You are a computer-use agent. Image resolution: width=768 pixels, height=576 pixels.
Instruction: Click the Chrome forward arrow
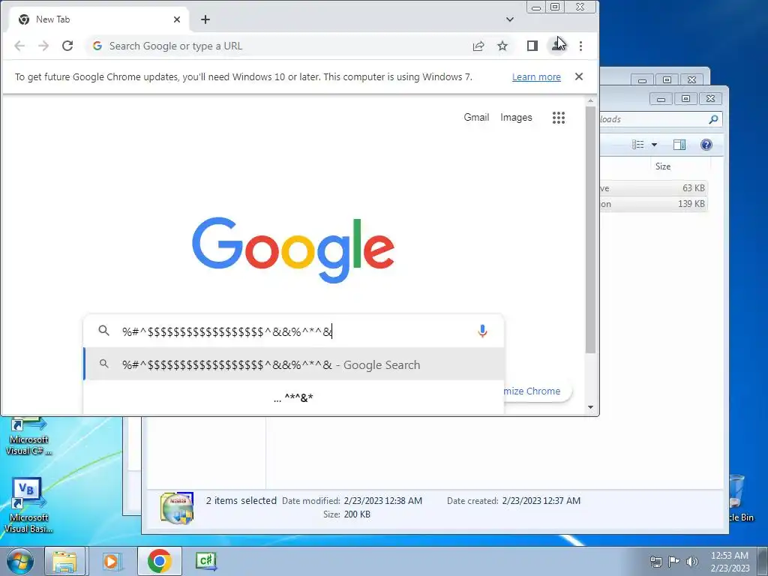[x=43, y=46]
